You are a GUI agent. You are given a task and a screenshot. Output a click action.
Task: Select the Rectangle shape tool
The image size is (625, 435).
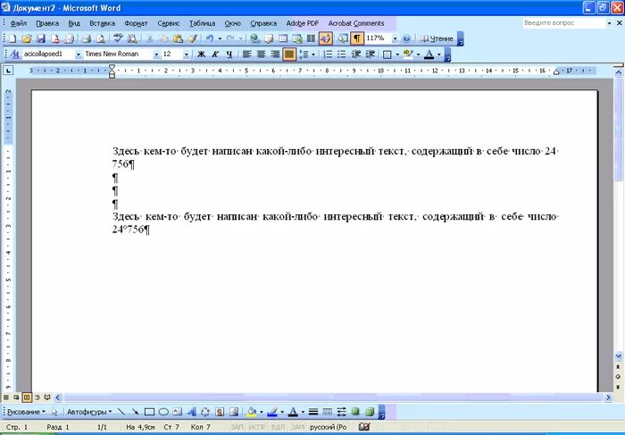coord(149,412)
